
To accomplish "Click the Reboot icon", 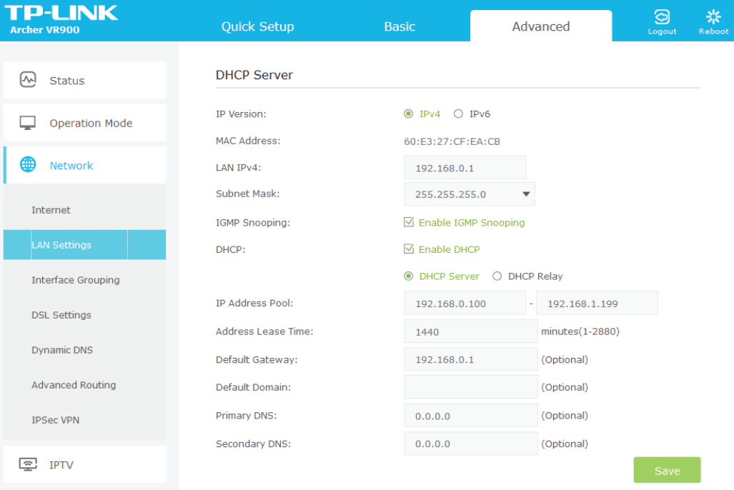I will point(713,17).
